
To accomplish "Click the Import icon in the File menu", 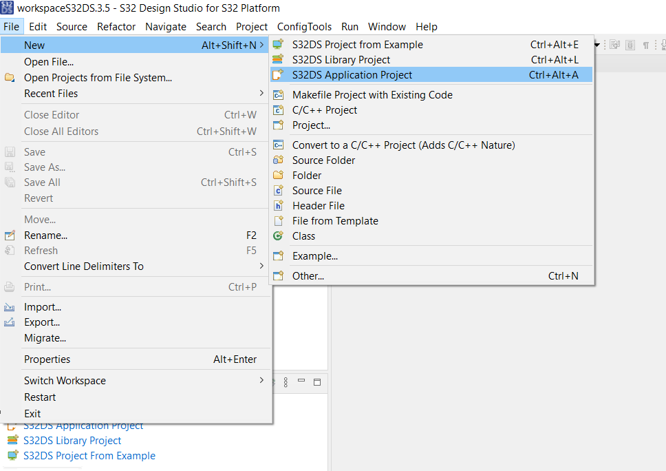I will 9,306.
